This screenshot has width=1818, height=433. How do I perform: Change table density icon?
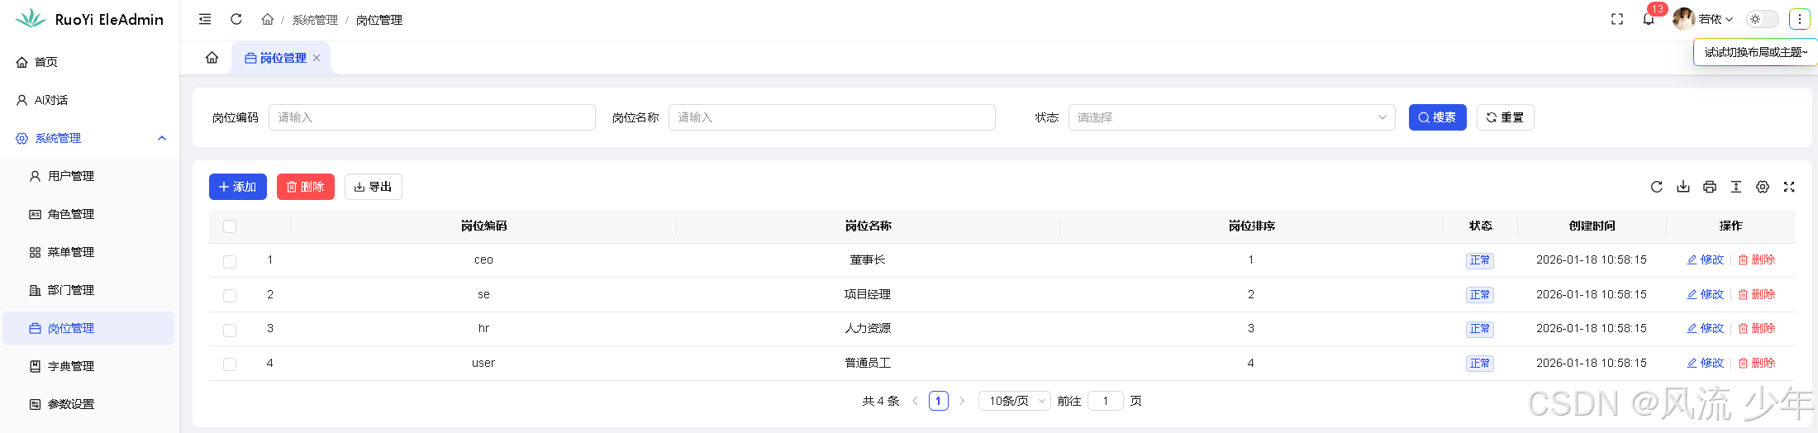coord(1736,187)
